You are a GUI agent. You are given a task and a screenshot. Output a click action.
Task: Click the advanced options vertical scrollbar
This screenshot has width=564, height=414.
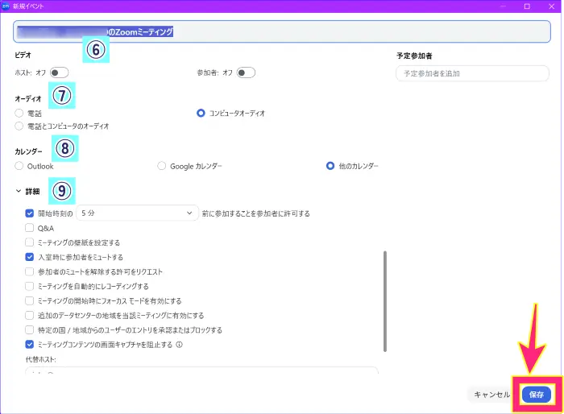tap(385, 301)
